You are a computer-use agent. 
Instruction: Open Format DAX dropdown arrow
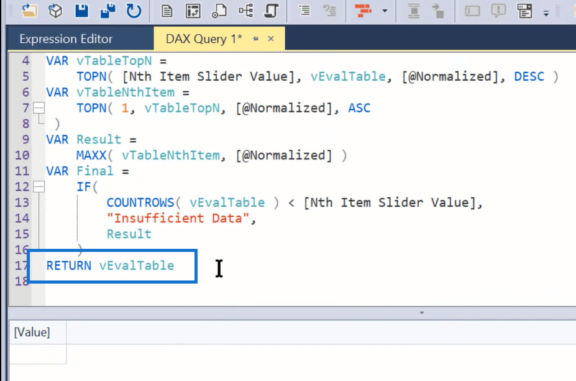click(x=385, y=11)
